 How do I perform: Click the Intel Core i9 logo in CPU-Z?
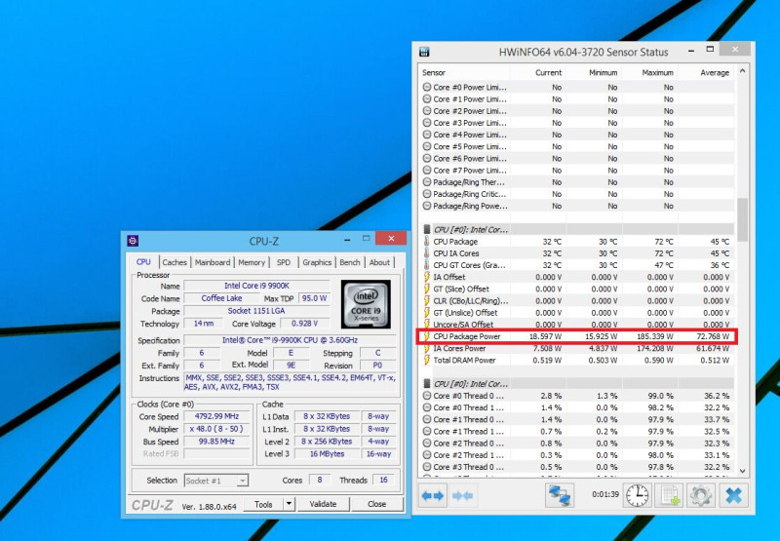coord(366,304)
